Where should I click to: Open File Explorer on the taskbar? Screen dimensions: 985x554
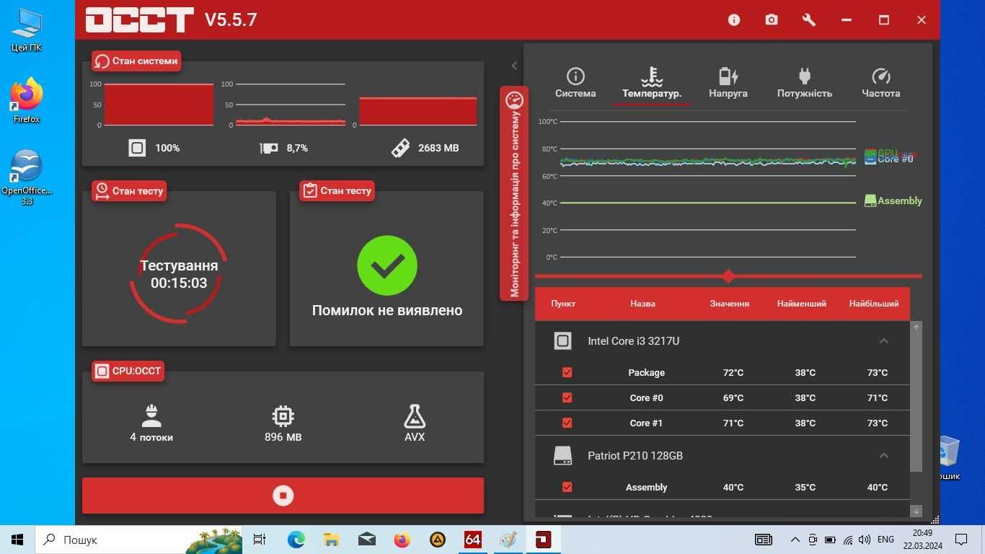point(331,540)
